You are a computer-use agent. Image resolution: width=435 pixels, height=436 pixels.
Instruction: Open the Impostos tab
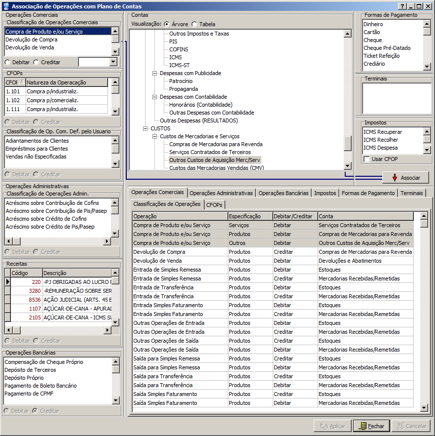[325, 193]
